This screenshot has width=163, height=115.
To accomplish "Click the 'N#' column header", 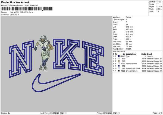I will pyautogui.click(x=116, y=54).
